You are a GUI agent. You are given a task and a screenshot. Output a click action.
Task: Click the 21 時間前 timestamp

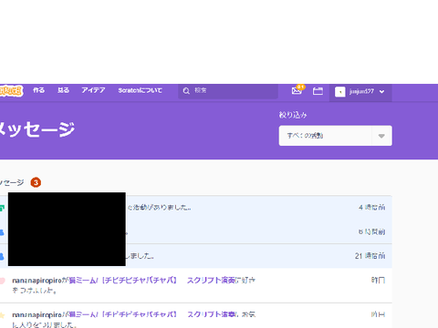coord(370,256)
